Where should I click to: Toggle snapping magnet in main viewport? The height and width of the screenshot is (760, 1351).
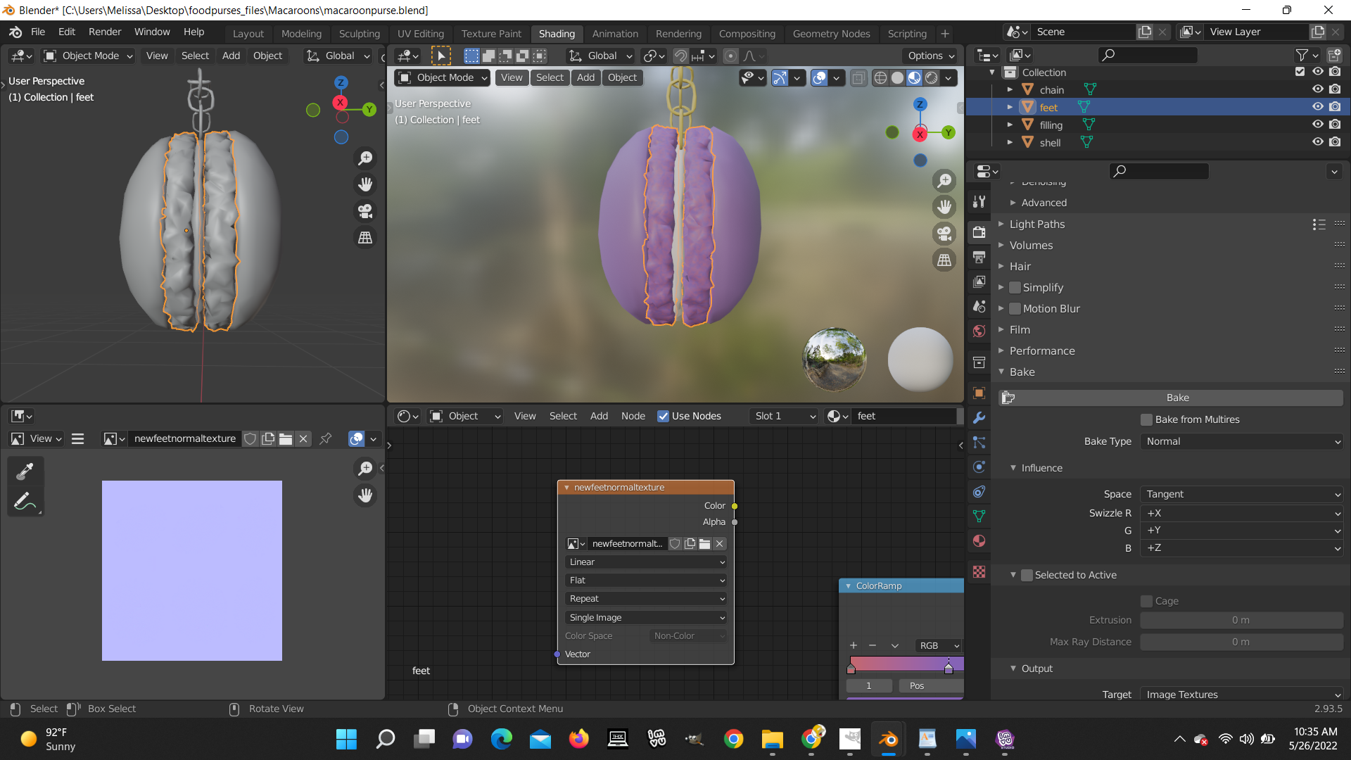coord(680,56)
